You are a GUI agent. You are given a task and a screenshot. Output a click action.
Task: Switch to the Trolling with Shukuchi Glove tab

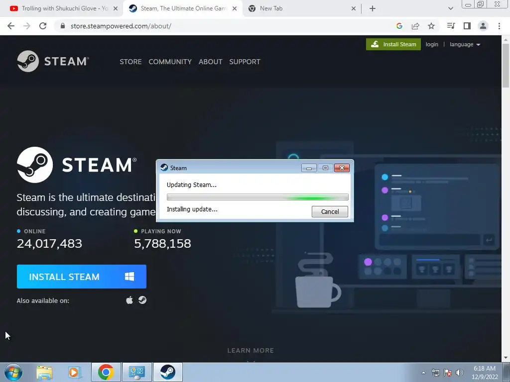[61, 8]
